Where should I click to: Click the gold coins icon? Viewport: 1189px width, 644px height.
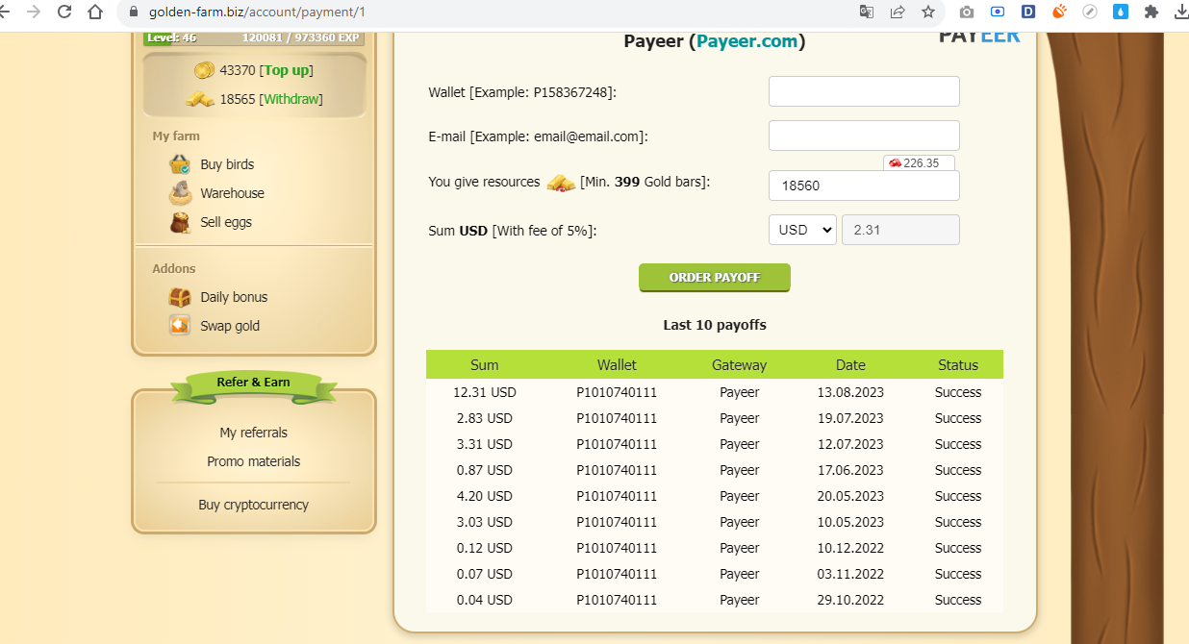click(x=204, y=70)
